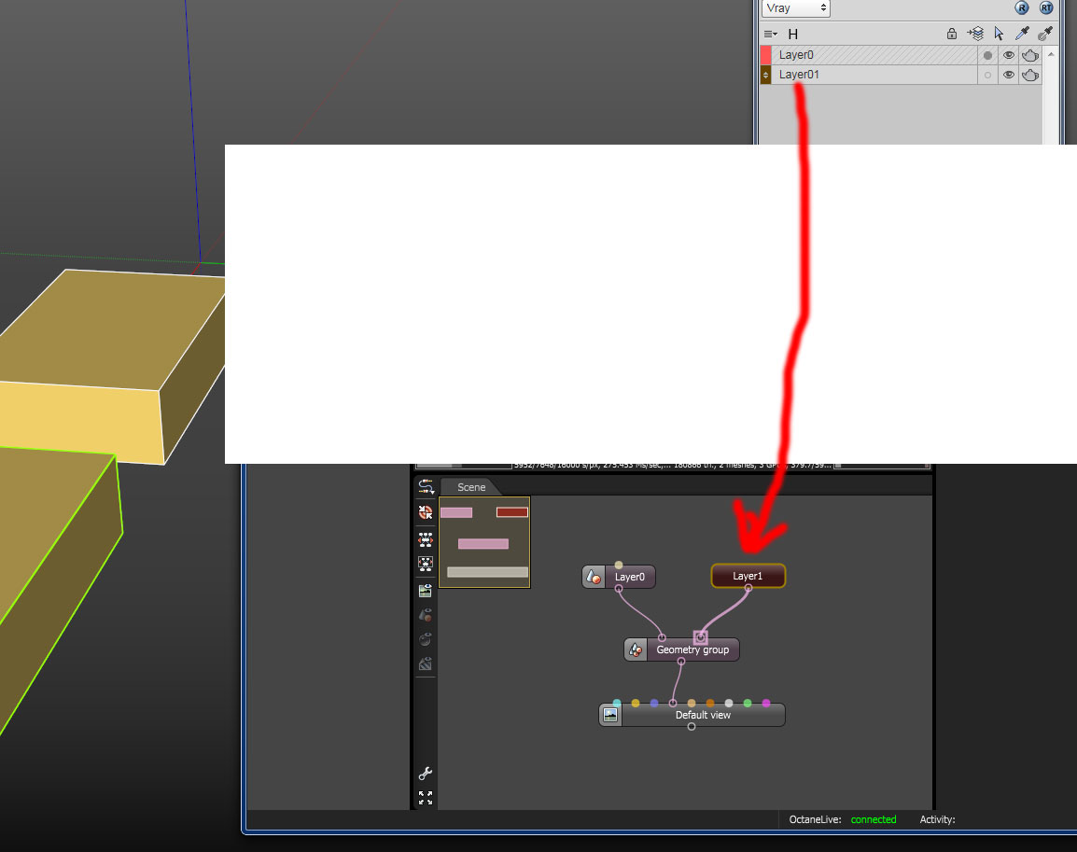Toggle the teapot render icon for Layer0
Viewport: 1077px width, 852px height.
[x=1030, y=55]
